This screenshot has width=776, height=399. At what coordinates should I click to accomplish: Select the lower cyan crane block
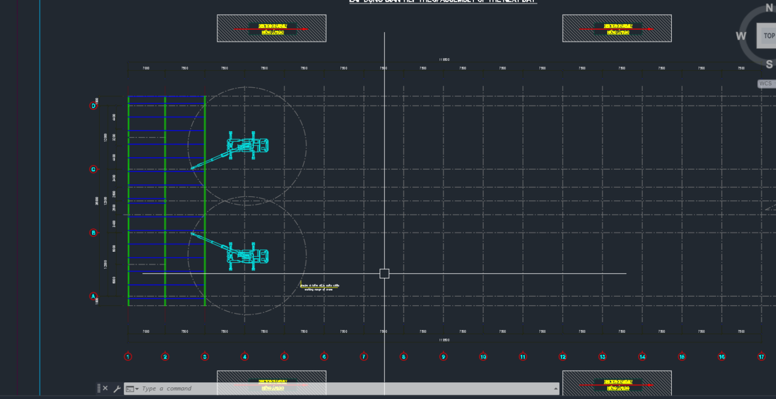247,256
